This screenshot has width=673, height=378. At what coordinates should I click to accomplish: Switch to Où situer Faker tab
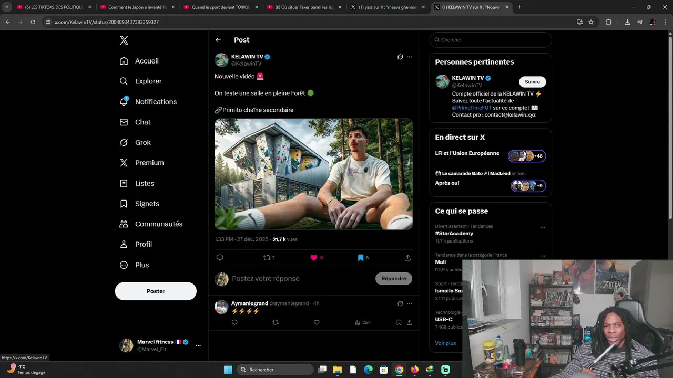click(x=304, y=7)
